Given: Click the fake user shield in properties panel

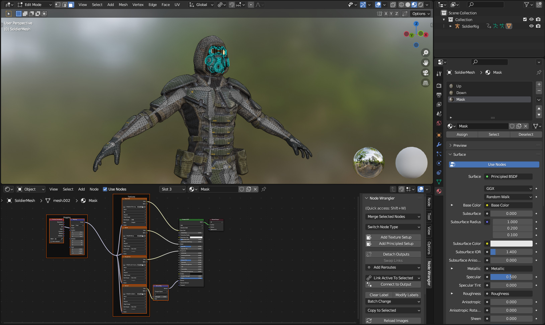Looking at the screenshot, I should [x=512, y=126].
